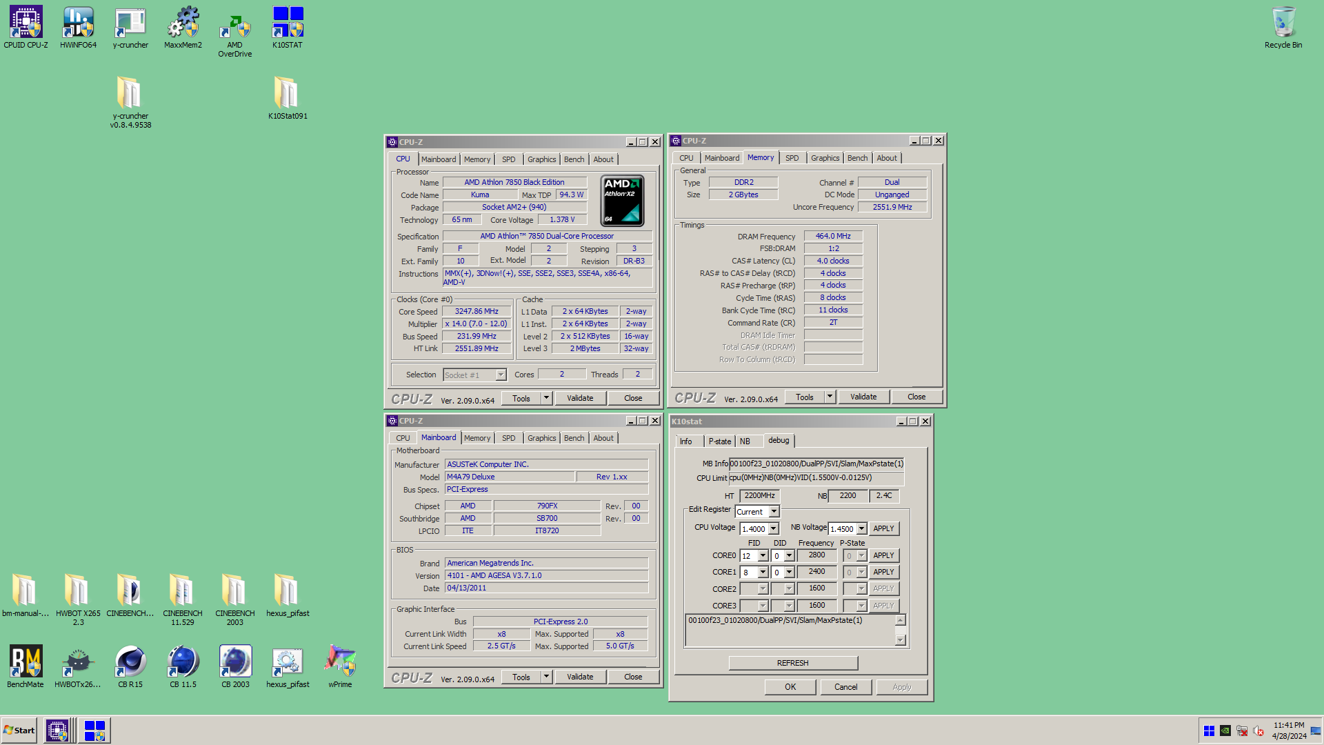The height and width of the screenshot is (745, 1324).
Task: Click NVIDIA tray icon
Action: (x=1225, y=731)
